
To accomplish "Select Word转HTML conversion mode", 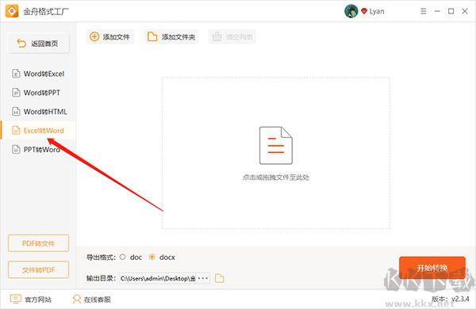I will [38, 112].
